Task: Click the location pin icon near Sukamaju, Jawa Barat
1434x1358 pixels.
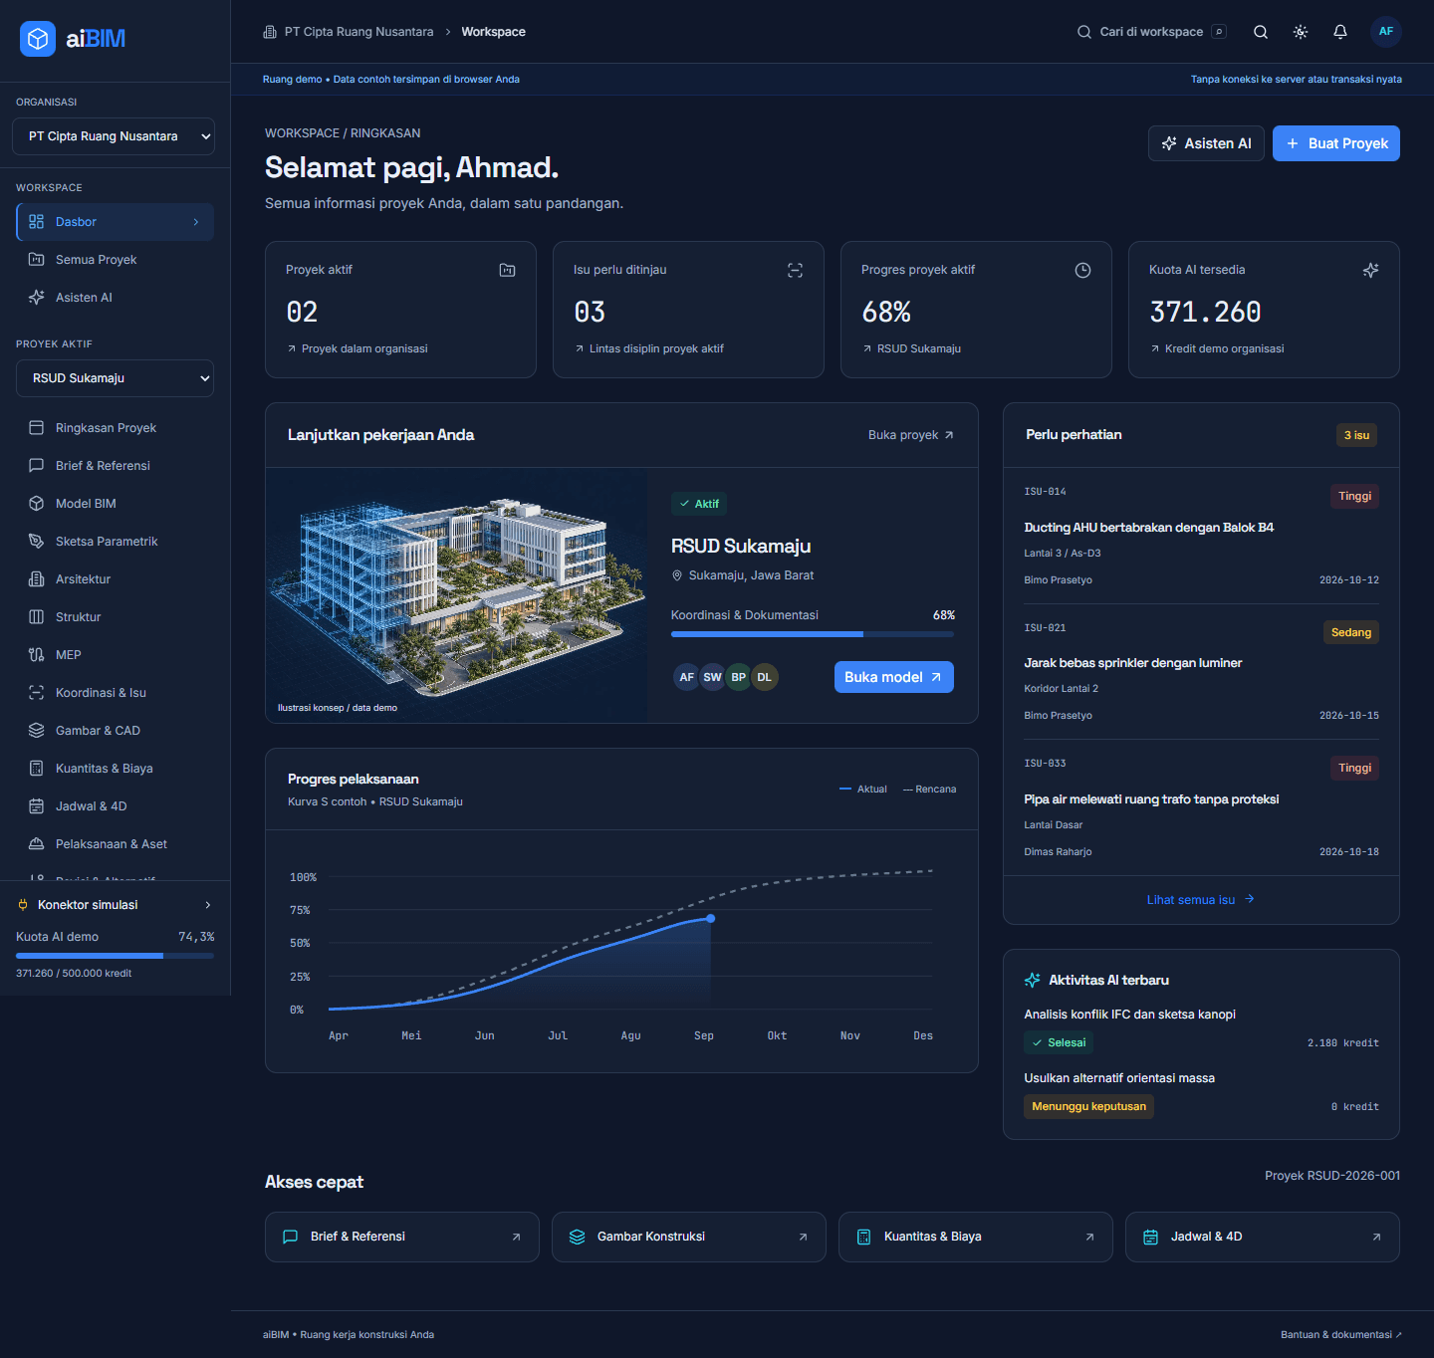Action: (677, 575)
